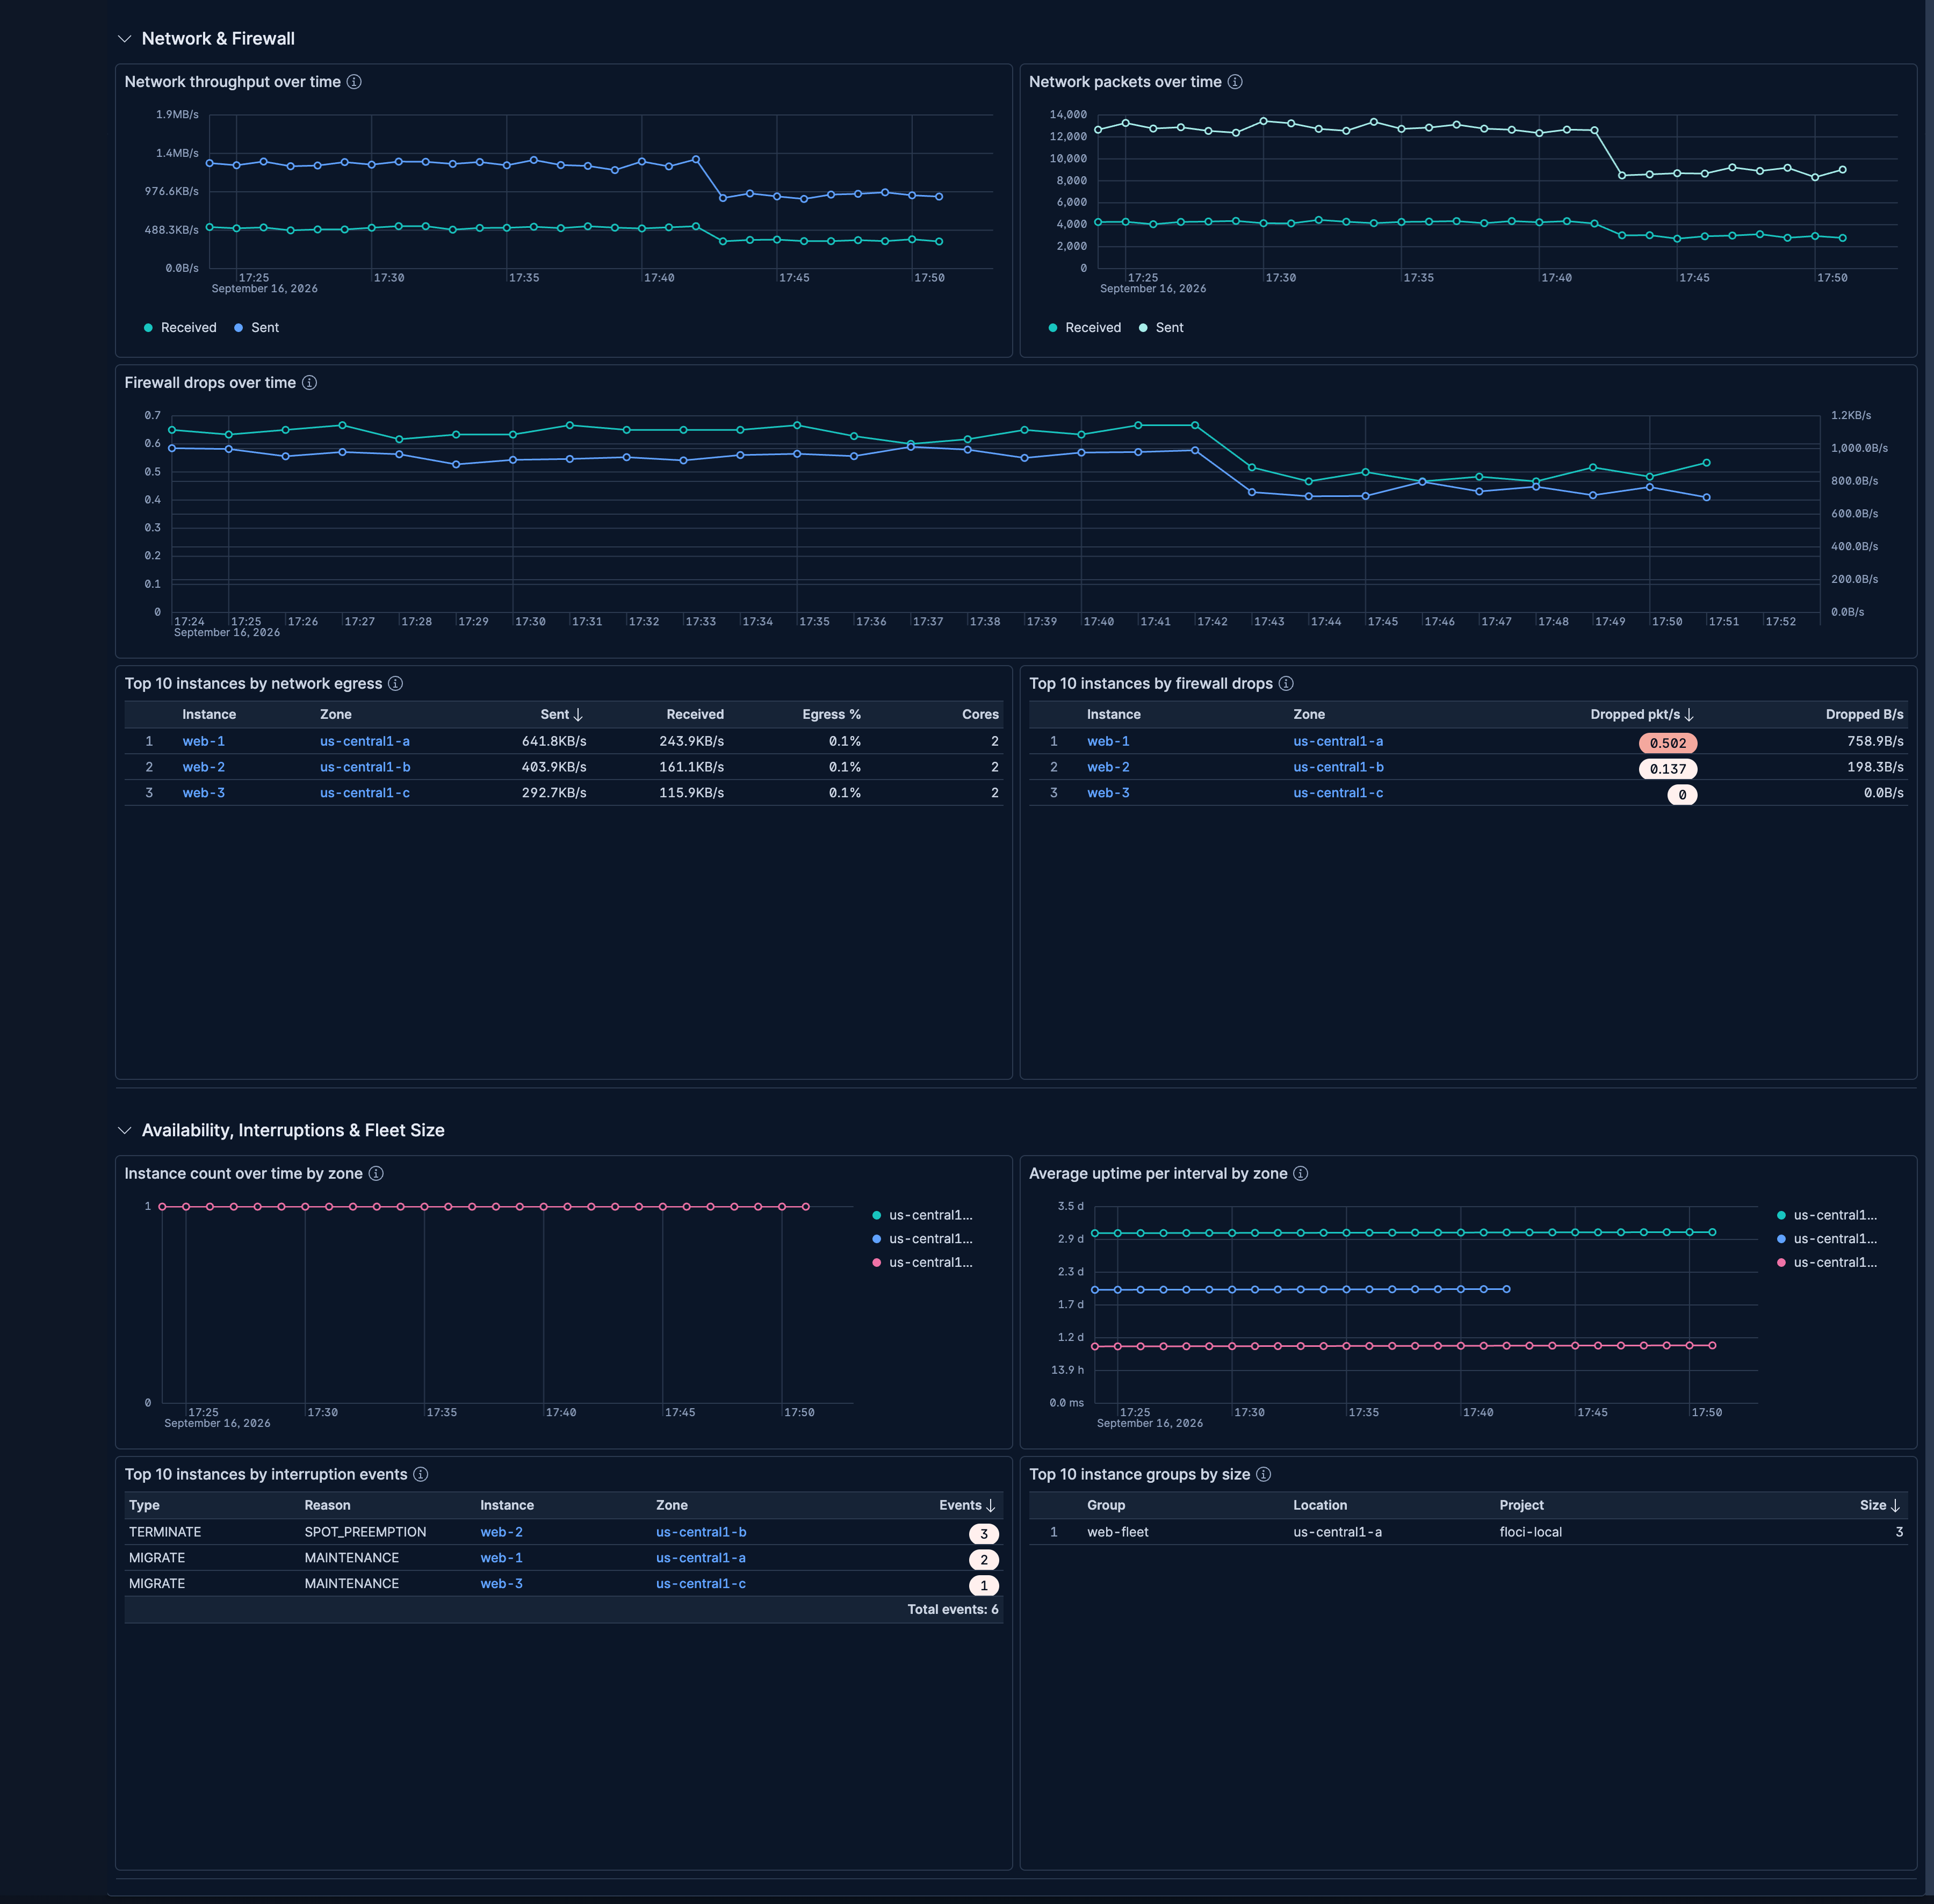Toggle Sent series in throughput chart legend
The image size is (1934, 1904).
(256, 328)
